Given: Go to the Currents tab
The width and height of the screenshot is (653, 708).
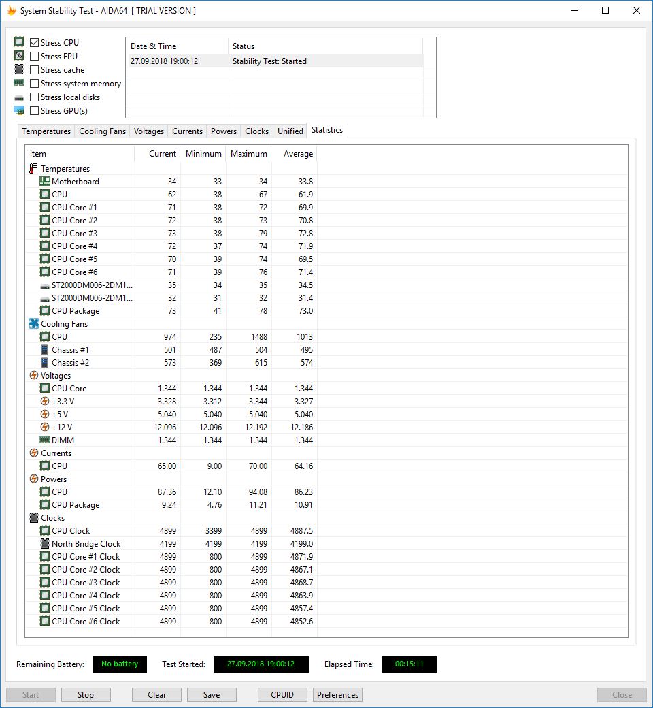Looking at the screenshot, I should pyautogui.click(x=187, y=131).
